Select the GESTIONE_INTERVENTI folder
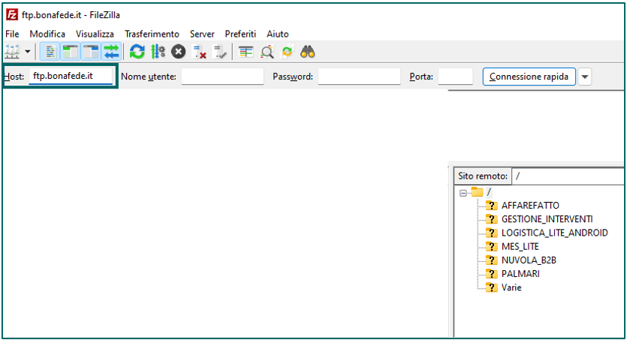This screenshot has width=630, height=343. pos(547,219)
